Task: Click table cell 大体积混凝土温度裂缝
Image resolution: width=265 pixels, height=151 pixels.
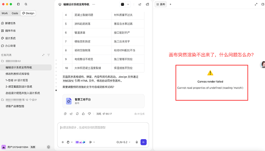Action: click(x=88, y=68)
